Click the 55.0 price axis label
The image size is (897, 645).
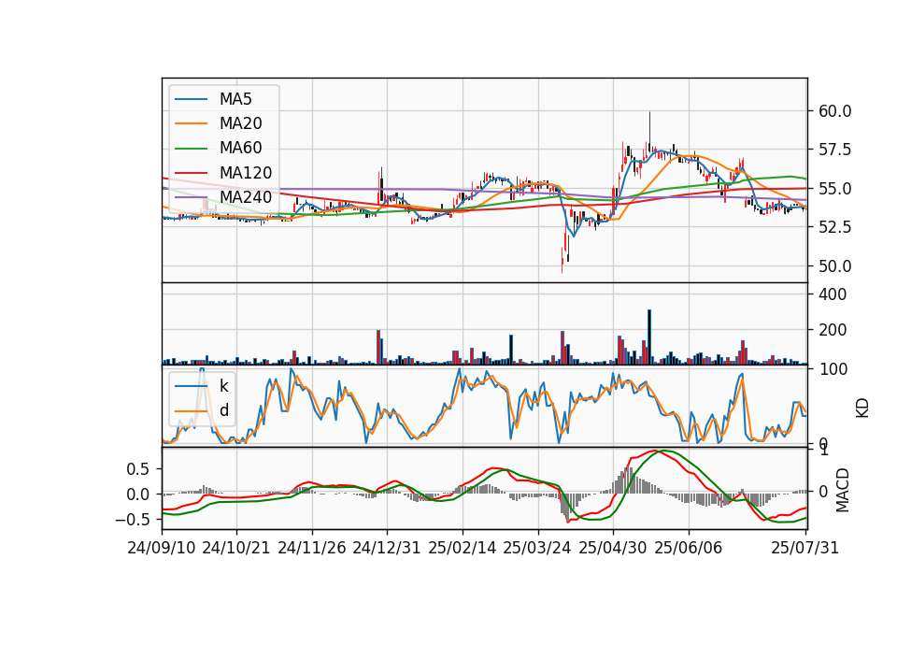[834, 188]
